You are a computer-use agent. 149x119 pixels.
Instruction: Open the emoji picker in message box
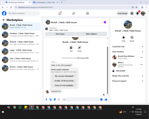click(x=101, y=99)
